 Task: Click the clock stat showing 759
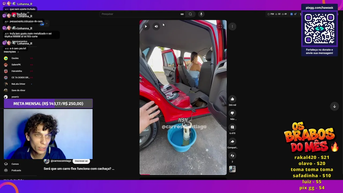point(271,14)
